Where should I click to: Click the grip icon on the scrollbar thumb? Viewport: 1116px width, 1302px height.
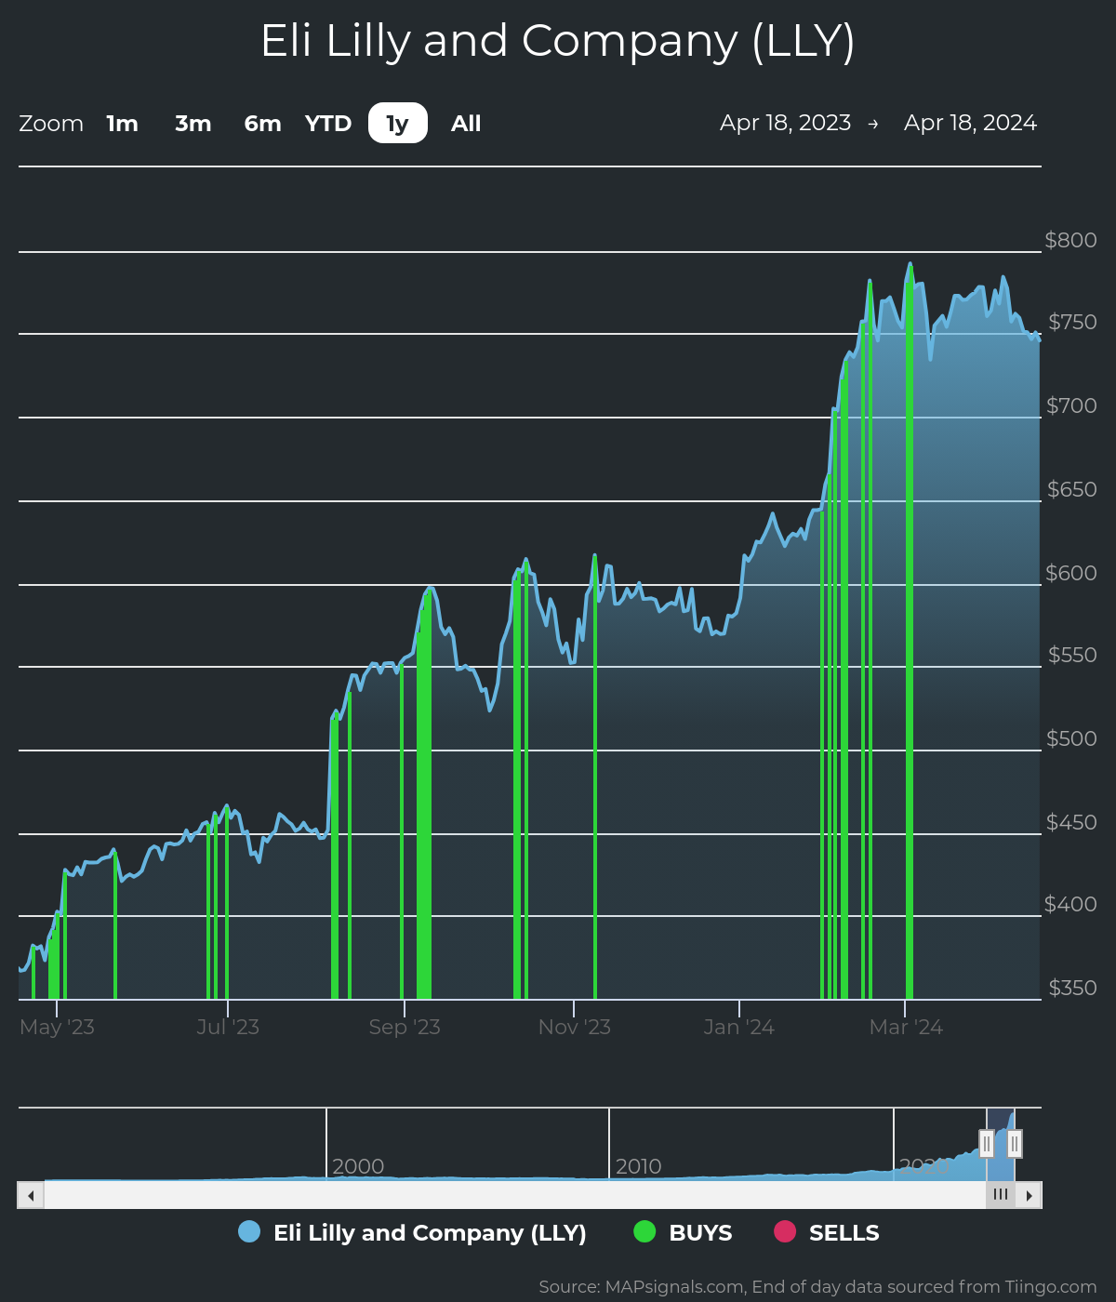click(1000, 1194)
